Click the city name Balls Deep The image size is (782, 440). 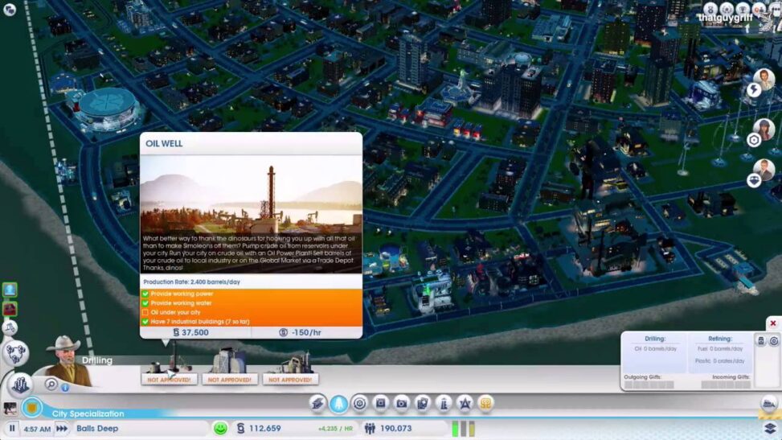(97, 428)
